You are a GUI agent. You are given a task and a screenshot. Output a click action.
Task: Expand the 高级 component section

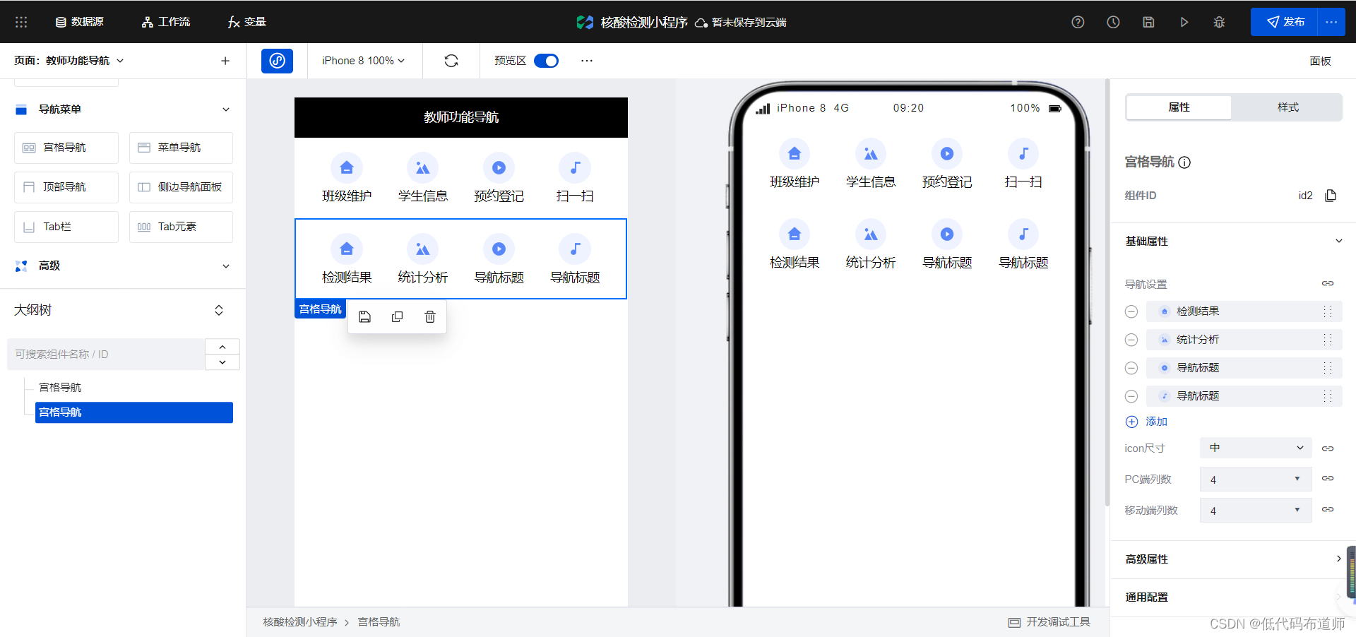(x=226, y=266)
